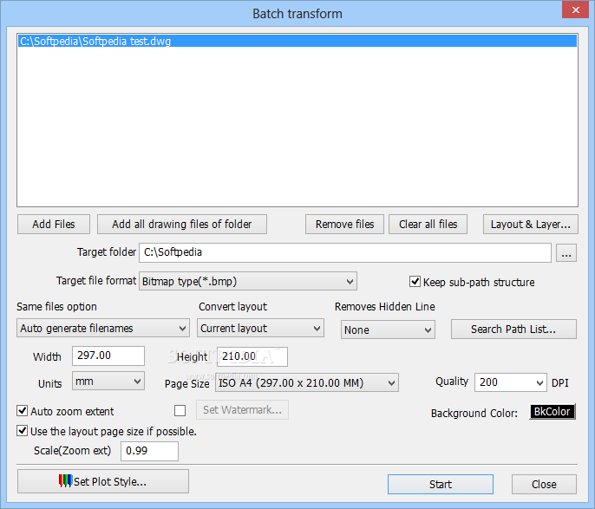Open the Units dropdown
This screenshot has height=509, width=595.
(x=108, y=382)
